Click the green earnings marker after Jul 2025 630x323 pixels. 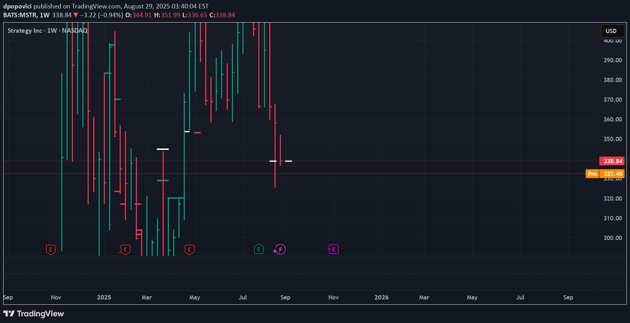click(x=259, y=249)
